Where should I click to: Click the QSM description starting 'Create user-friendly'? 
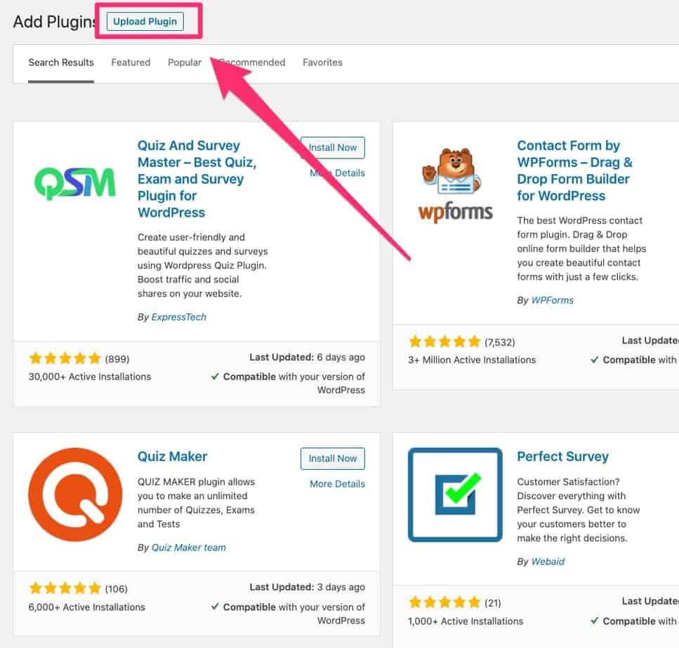click(203, 266)
